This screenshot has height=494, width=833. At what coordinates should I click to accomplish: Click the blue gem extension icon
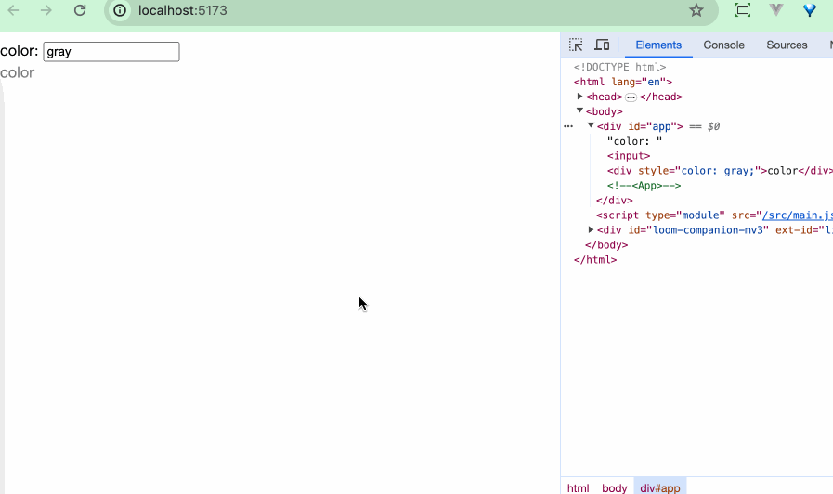pyautogui.click(x=810, y=10)
